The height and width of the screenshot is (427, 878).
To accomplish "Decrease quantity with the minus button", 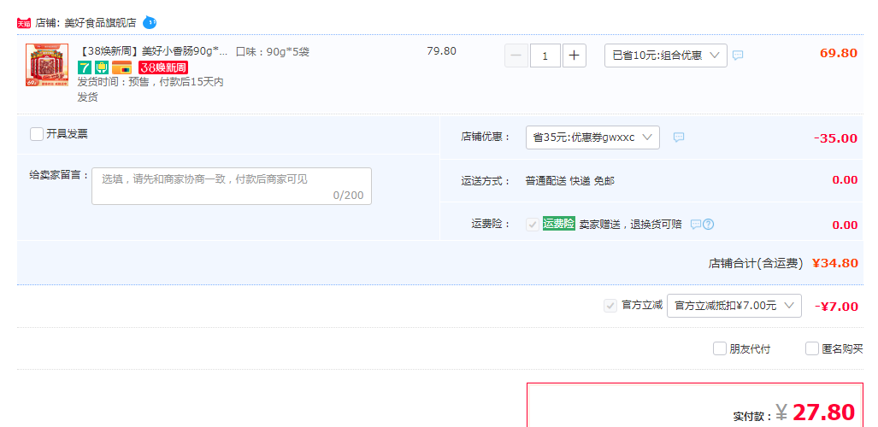I will tap(516, 56).
